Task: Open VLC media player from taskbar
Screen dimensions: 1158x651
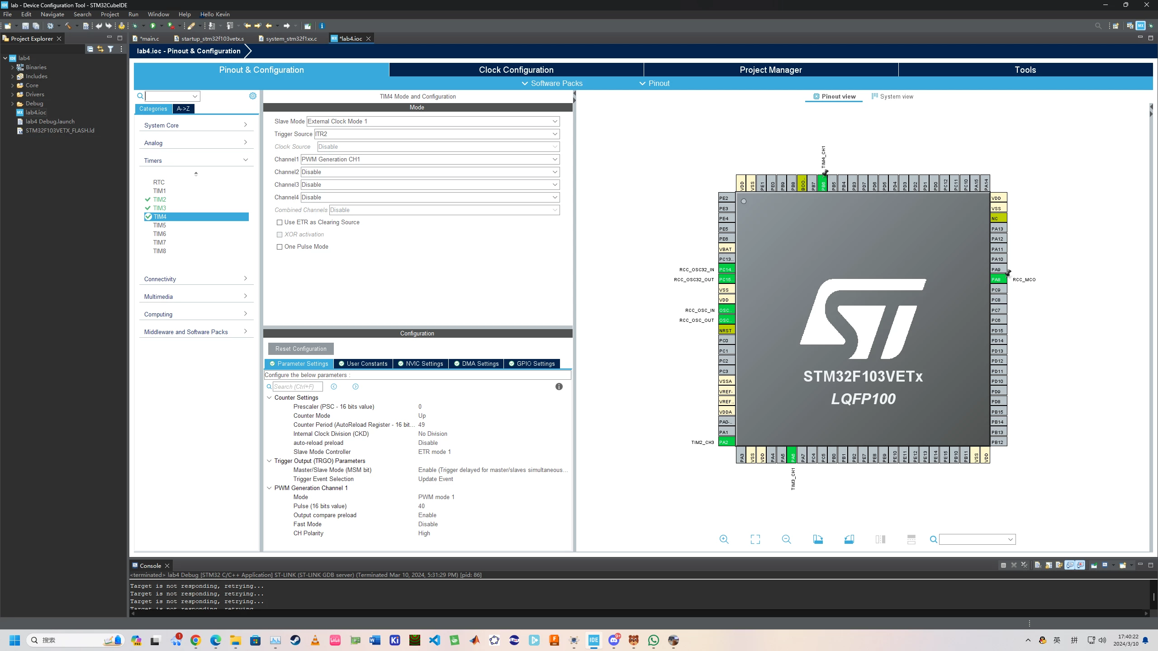Action: [x=315, y=640]
